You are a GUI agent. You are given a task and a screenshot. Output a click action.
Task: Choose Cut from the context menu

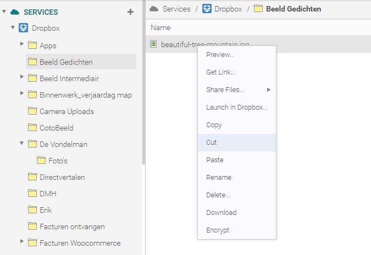(212, 143)
